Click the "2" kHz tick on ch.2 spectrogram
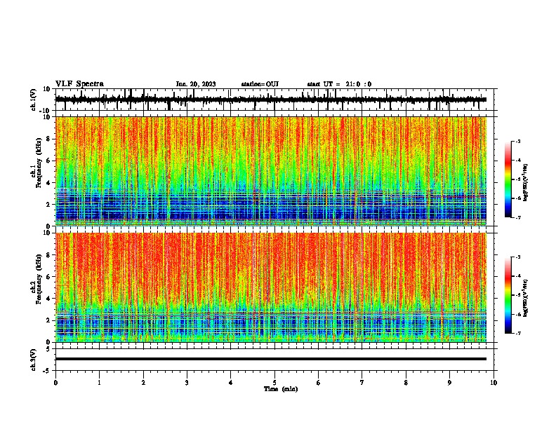The height and width of the screenshot is (429, 556). pyautogui.click(x=49, y=320)
